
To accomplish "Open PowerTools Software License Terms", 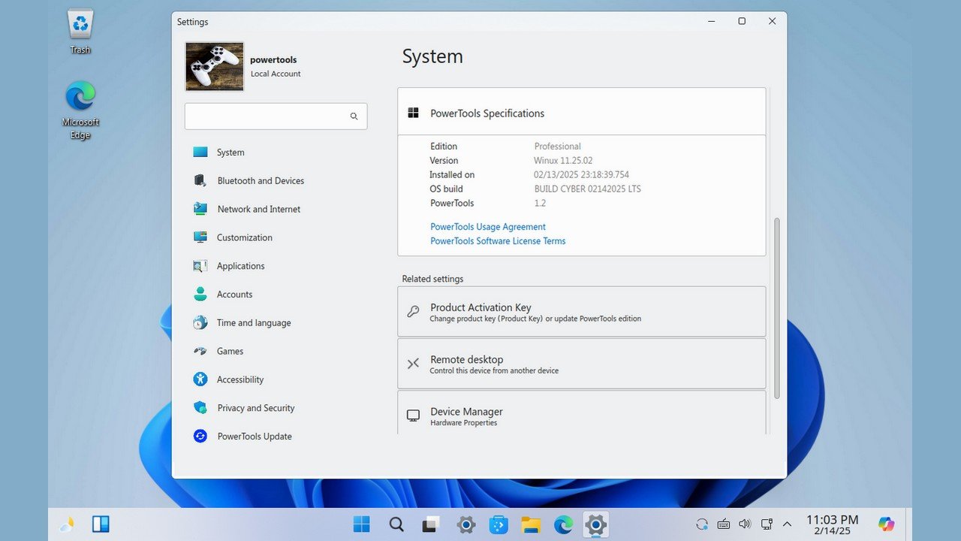I will [x=497, y=240].
